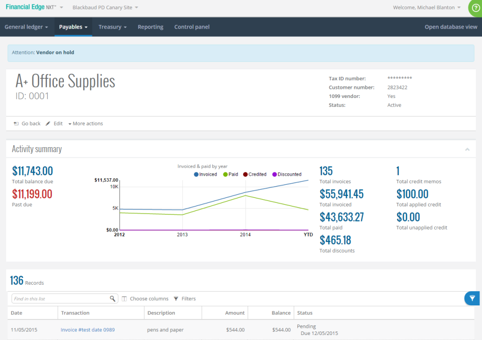Click the search magnifier in the record list

click(x=113, y=298)
